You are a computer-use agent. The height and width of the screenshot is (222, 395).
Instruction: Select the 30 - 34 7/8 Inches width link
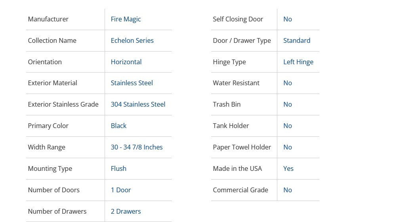point(137,147)
